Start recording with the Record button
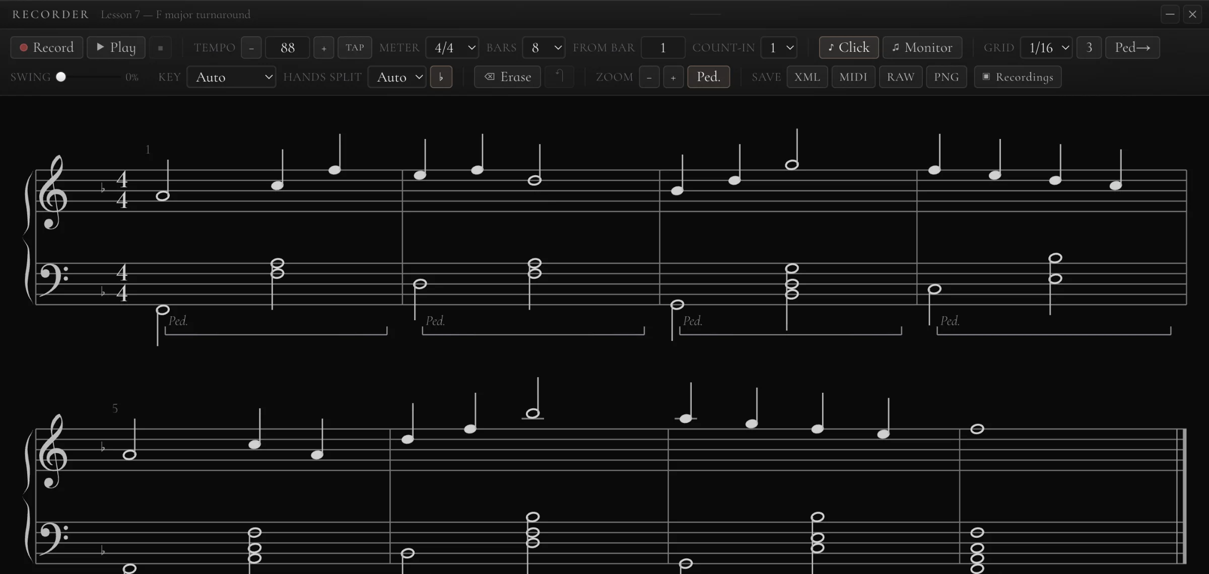 [x=47, y=47]
